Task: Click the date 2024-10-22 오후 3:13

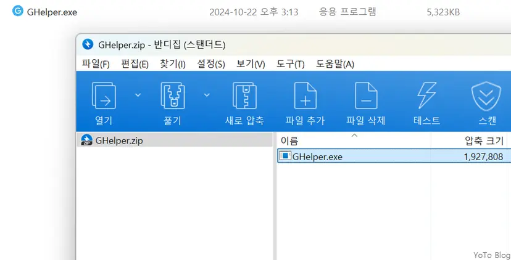Action: pyautogui.click(x=254, y=12)
